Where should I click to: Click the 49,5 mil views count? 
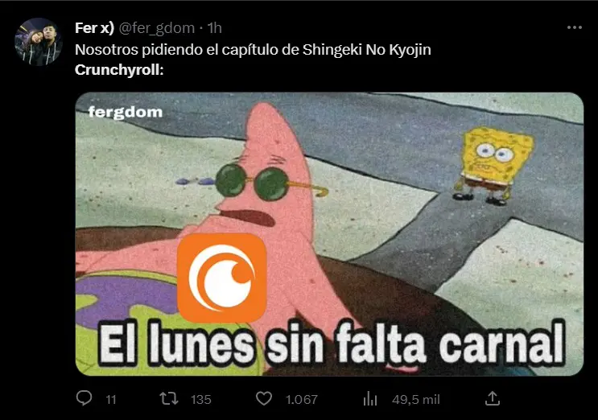point(415,399)
